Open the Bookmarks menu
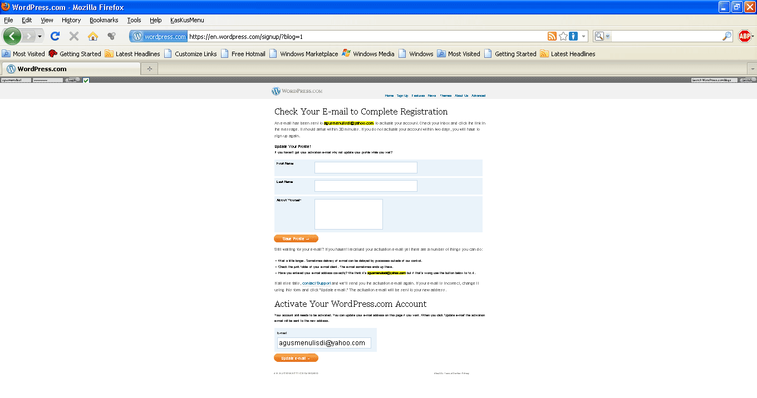Screen dimensions: 757x398 tap(104, 20)
